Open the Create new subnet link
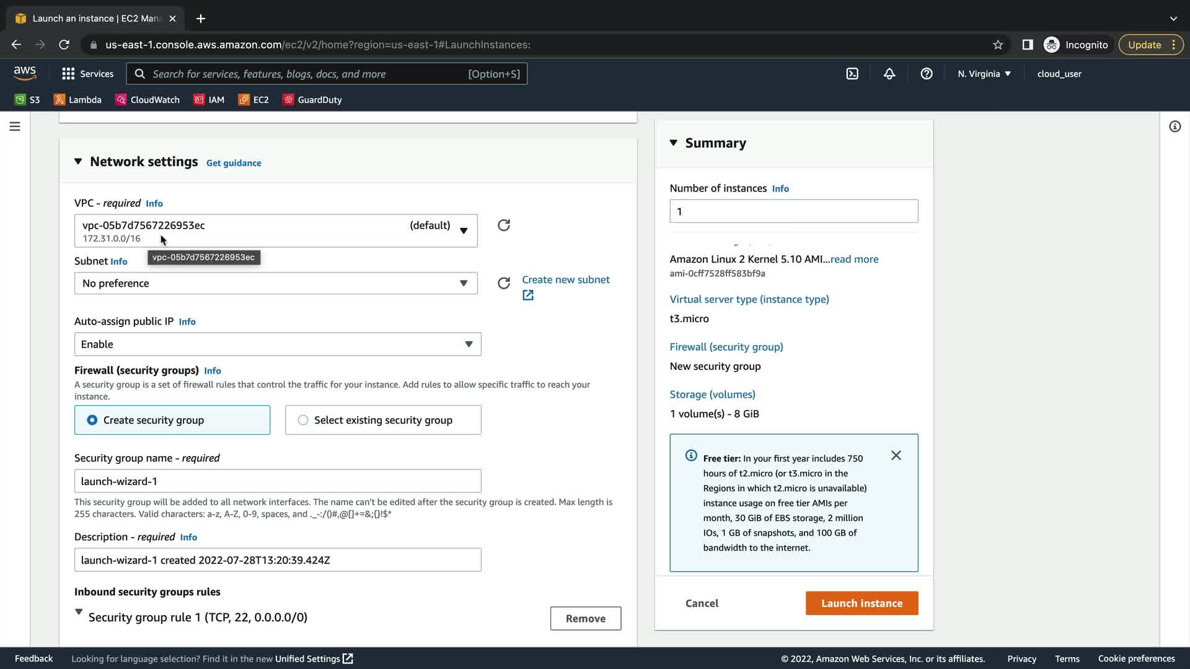 pyautogui.click(x=565, y=280)
